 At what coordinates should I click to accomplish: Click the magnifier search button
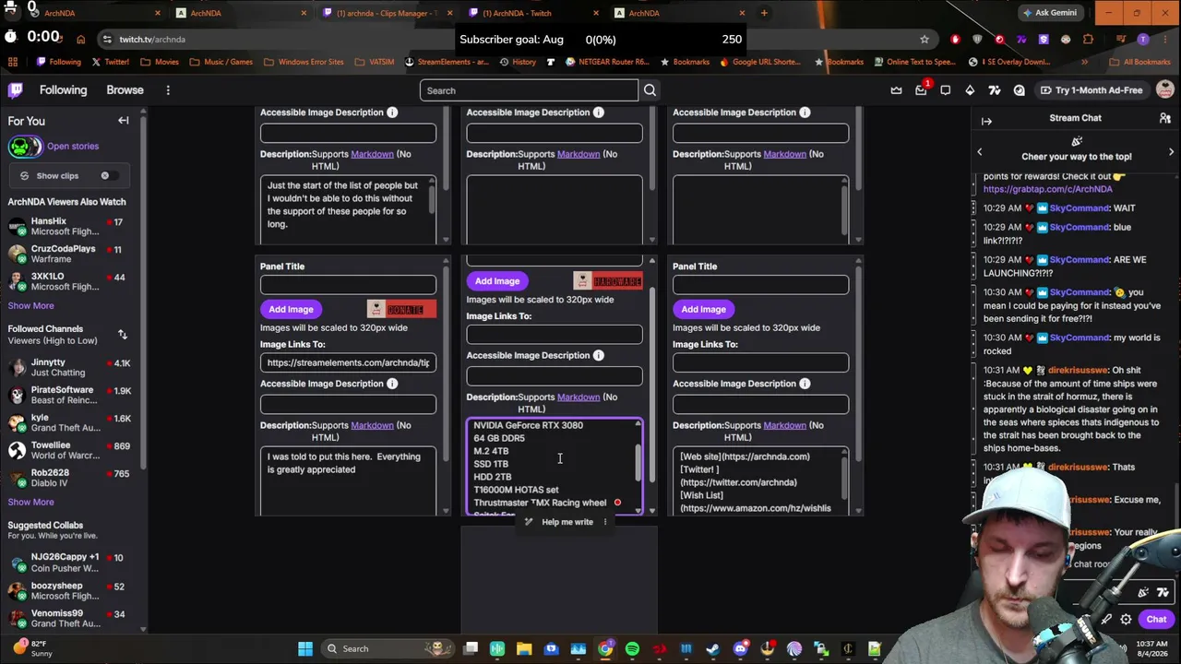(650, 90)
